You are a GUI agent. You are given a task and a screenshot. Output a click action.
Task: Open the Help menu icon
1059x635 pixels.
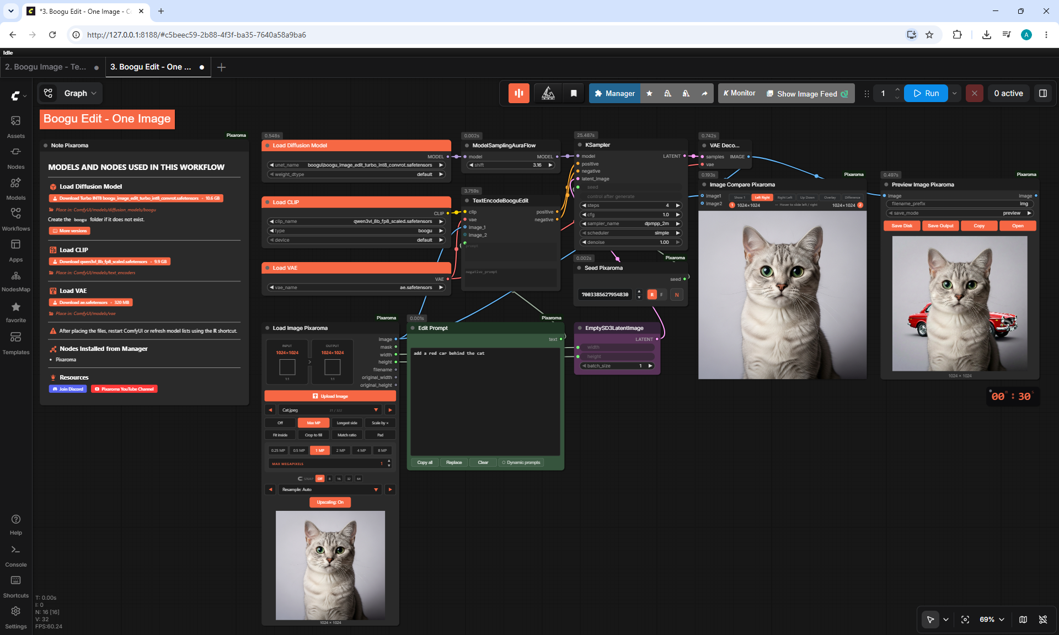point(15,524)
